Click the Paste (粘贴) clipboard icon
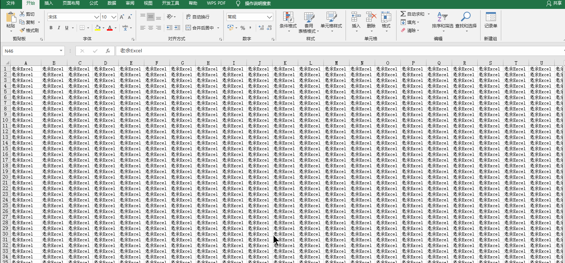Screen dimensions: 565x263 (11, 17)
